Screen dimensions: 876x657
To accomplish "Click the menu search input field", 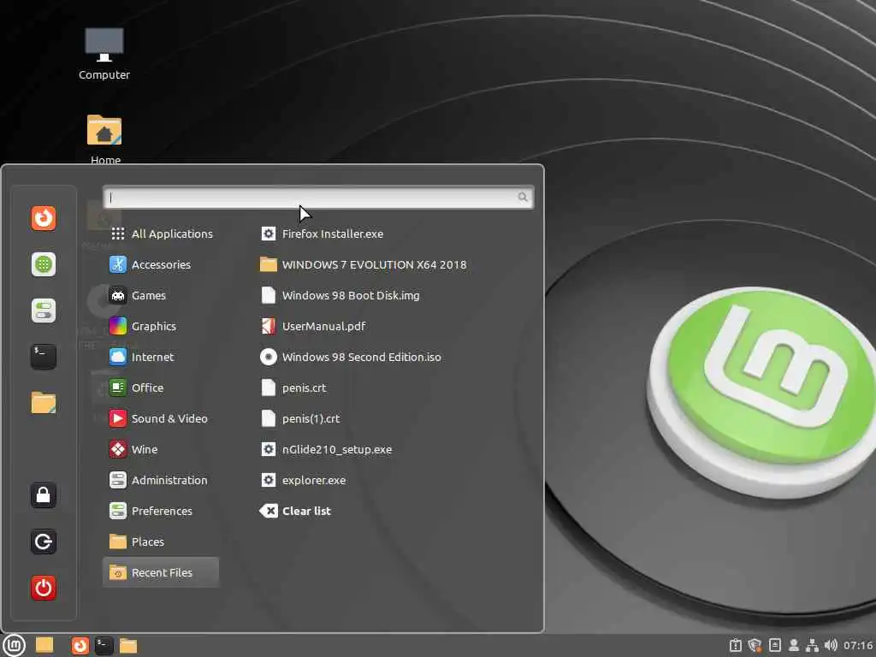I will (318, 198).
